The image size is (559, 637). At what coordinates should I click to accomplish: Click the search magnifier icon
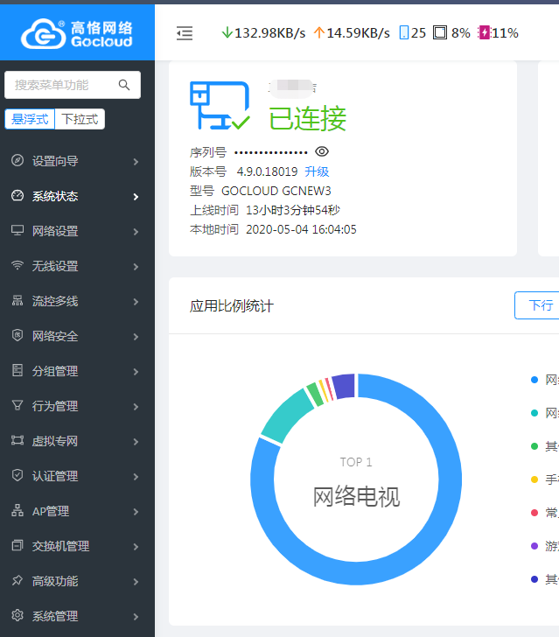click(x=124, y=85)
